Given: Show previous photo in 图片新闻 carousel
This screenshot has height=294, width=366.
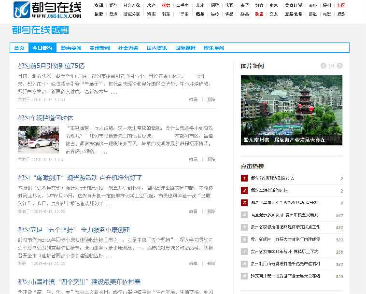Looking at the screenshot, I should (324, 66).
